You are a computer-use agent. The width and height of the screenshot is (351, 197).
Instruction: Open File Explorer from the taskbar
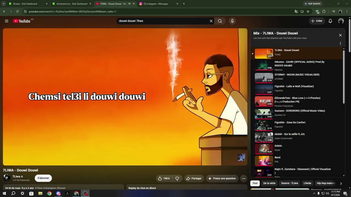[40, 193]
